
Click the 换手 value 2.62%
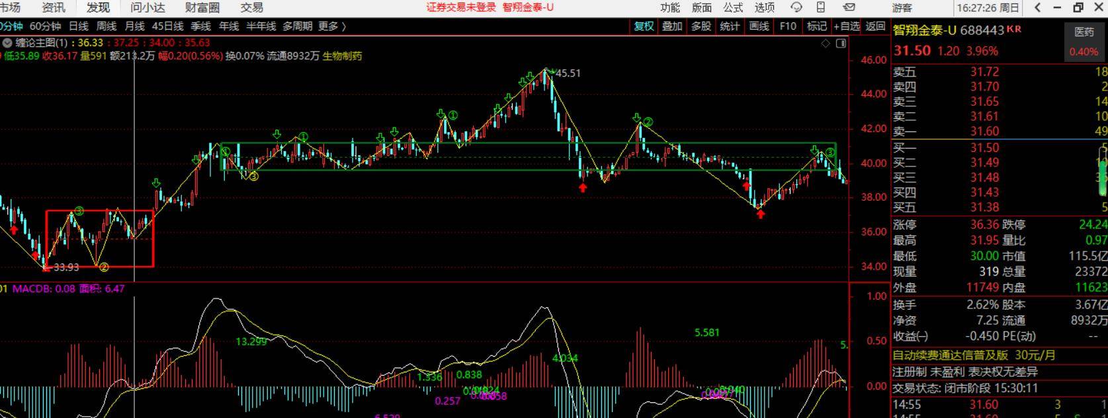982,305
